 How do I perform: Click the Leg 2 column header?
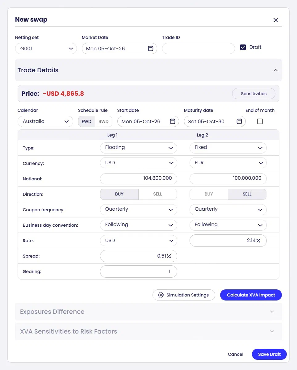(x=203, y=135)
